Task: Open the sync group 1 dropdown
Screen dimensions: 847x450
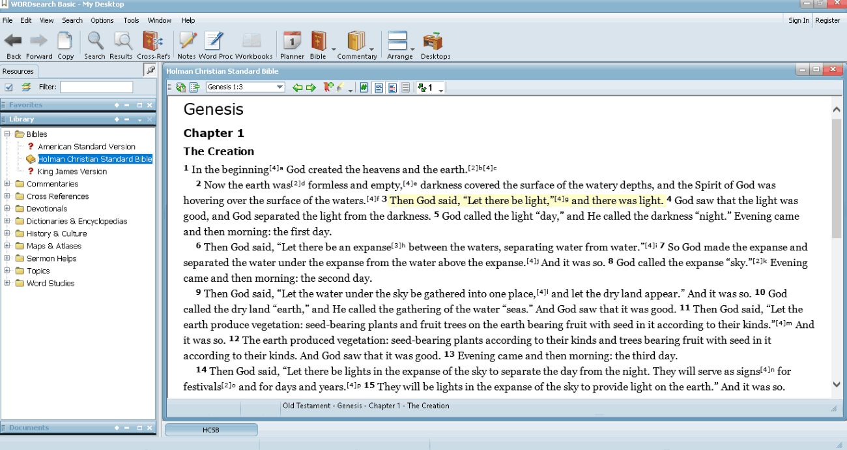Action: coord(441,89)
